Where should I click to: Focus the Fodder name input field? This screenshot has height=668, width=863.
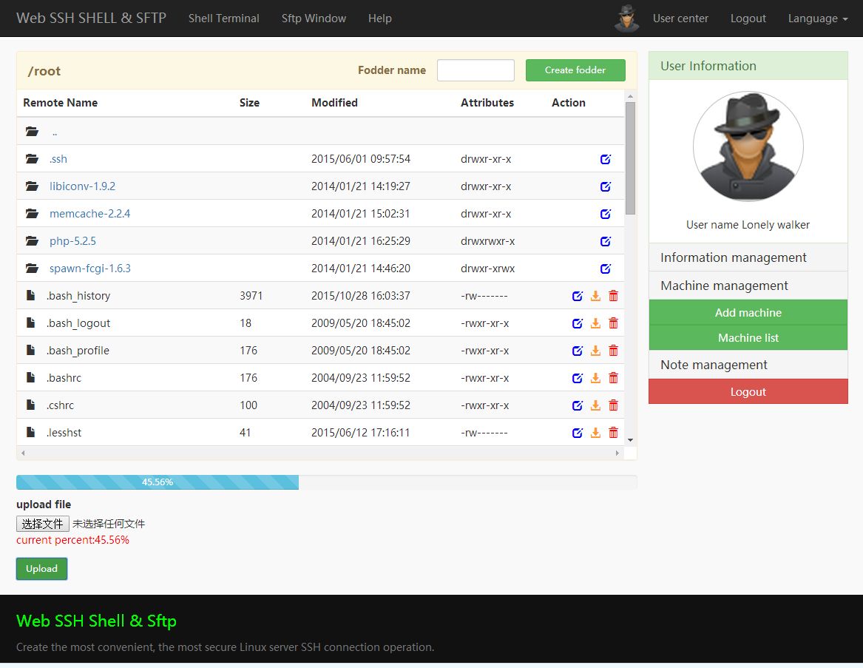476,70
